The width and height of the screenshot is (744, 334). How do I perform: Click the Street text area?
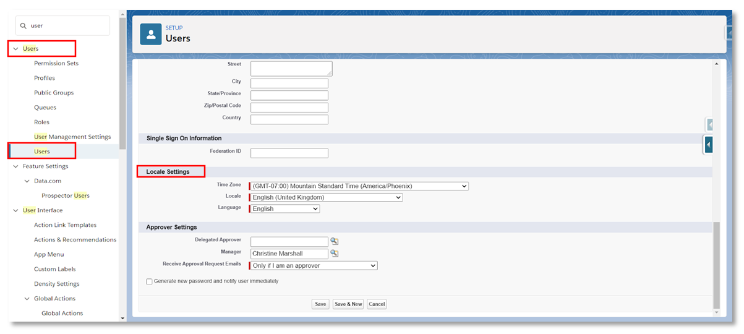291,69
